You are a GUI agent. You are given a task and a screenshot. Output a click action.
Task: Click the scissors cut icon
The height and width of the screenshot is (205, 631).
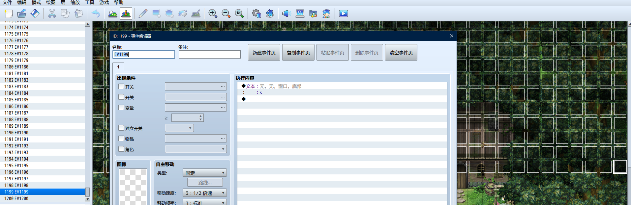tap(52, 13)
